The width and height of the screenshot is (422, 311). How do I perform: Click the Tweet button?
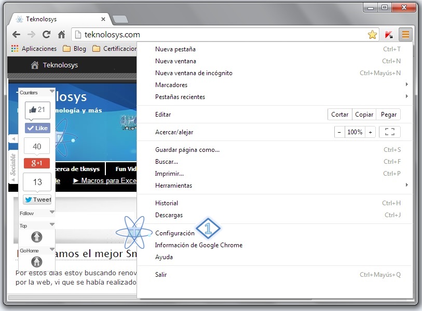[37, 200]
